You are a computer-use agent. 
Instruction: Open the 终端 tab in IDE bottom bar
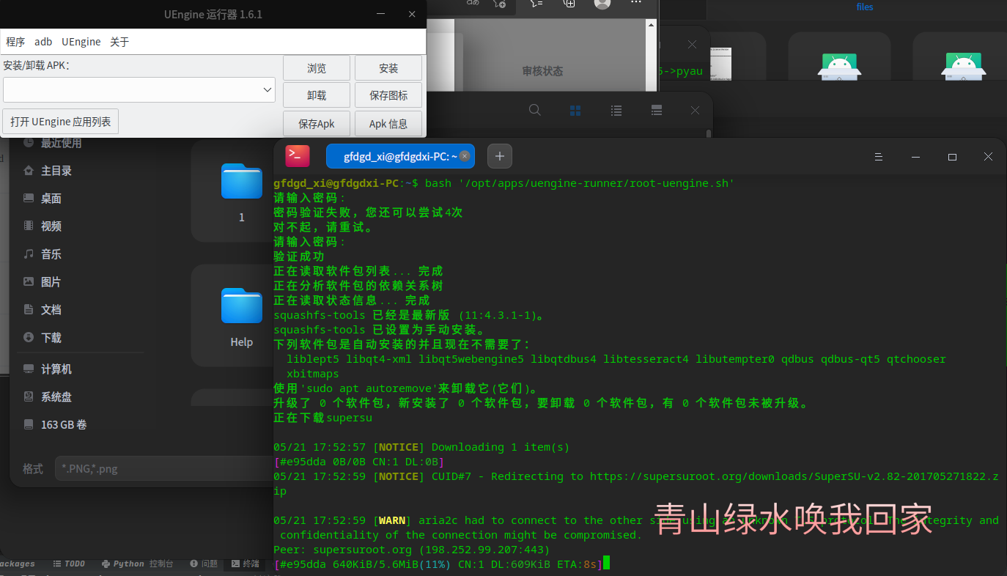(x=246, y=564)
